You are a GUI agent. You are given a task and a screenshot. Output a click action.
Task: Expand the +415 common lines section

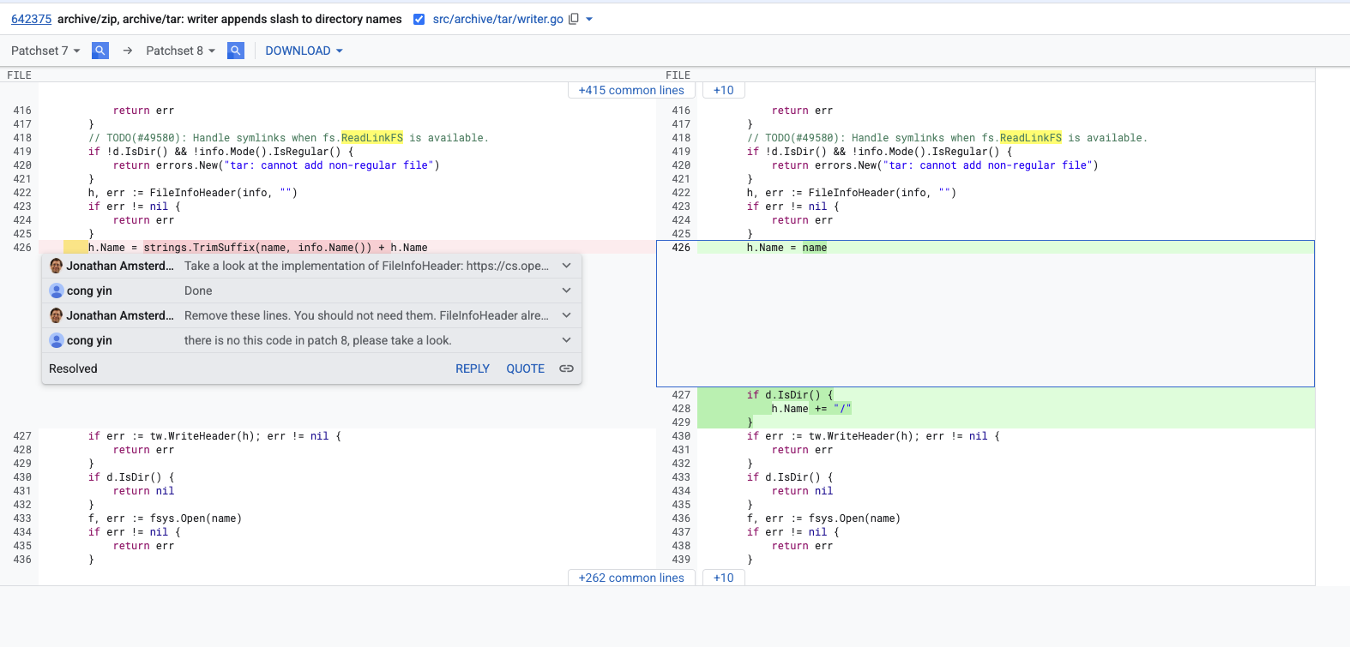click(x=631, y=90)
